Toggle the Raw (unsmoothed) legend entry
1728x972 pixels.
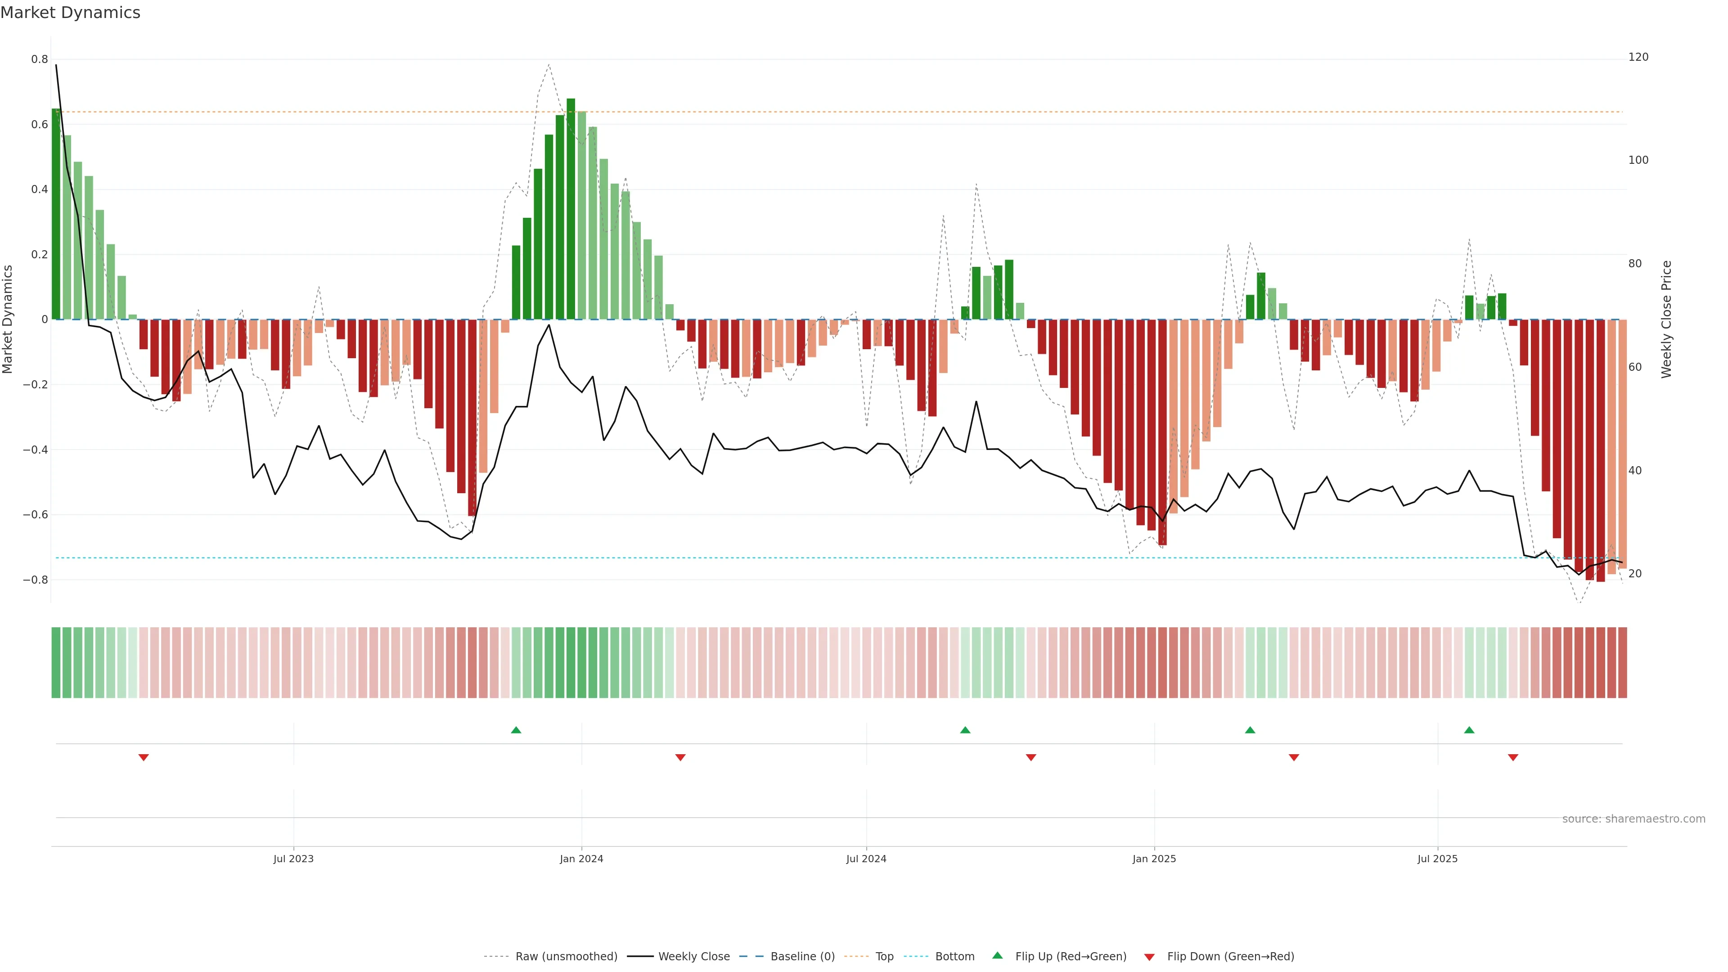(x=566, y=957)
